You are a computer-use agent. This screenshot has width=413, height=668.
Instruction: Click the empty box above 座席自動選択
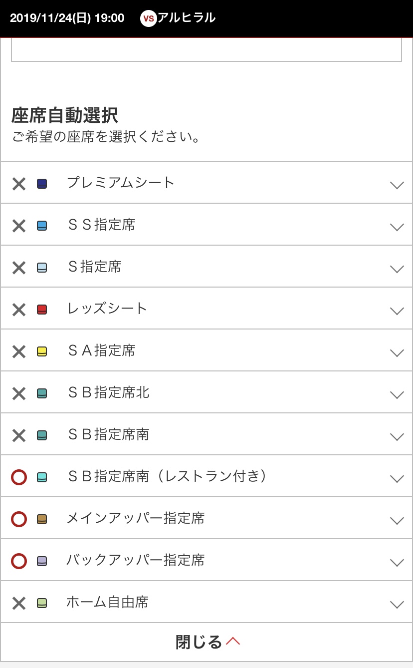tap(206, 50)
